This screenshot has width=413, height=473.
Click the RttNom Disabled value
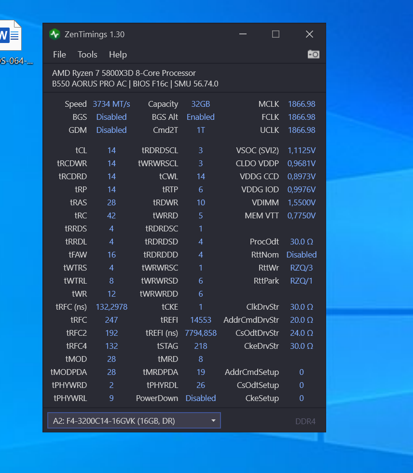tap(302, 255)
